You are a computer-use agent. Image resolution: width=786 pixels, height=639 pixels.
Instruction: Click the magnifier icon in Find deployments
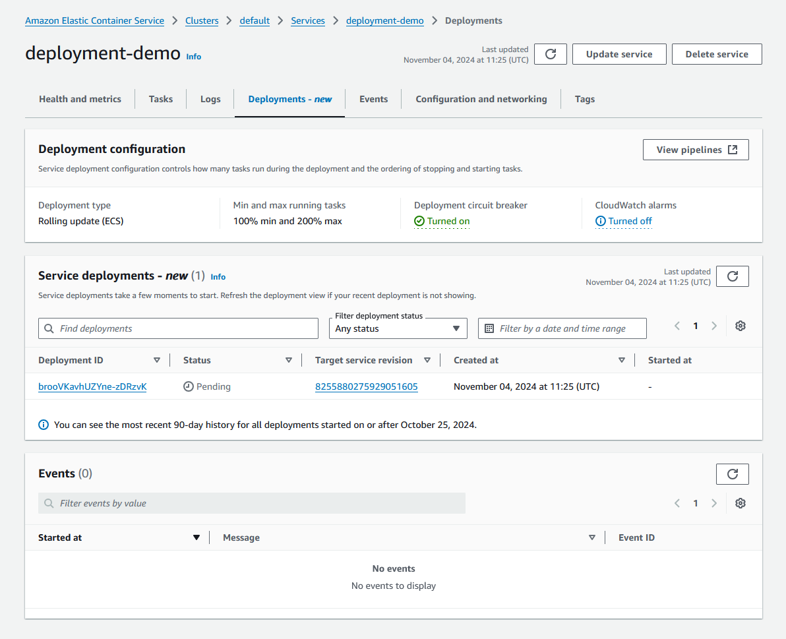coord(49,328)
